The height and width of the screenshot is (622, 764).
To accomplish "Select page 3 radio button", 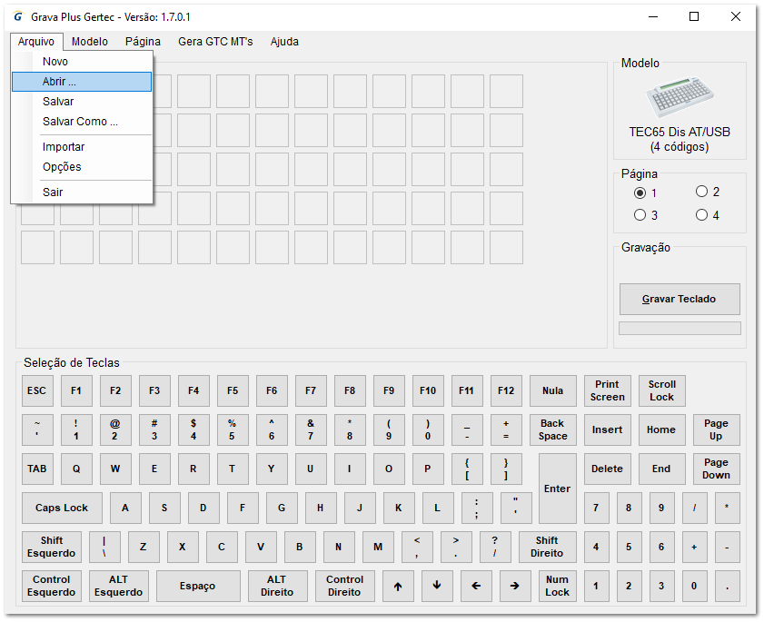I will tap(640, 215).
